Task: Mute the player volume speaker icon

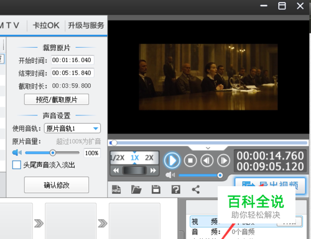Action: 170,175
